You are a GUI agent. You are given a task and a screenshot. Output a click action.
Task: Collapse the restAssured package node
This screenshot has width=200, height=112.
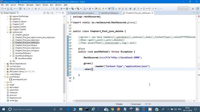pyautogui.click(x=8, y=32)
